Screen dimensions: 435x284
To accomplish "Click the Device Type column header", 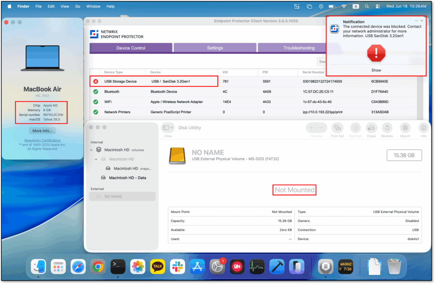I will tap(113, 72).
